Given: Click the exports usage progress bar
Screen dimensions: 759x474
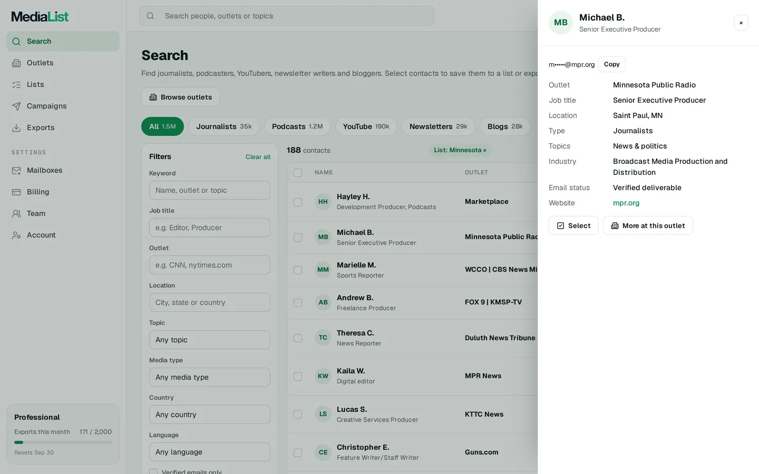Looking at the screenshot, I should tap(63, 442).
